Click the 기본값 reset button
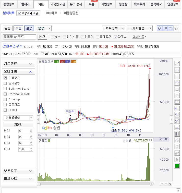This screenshot has height=193, width=182. [x=18, y=125]
